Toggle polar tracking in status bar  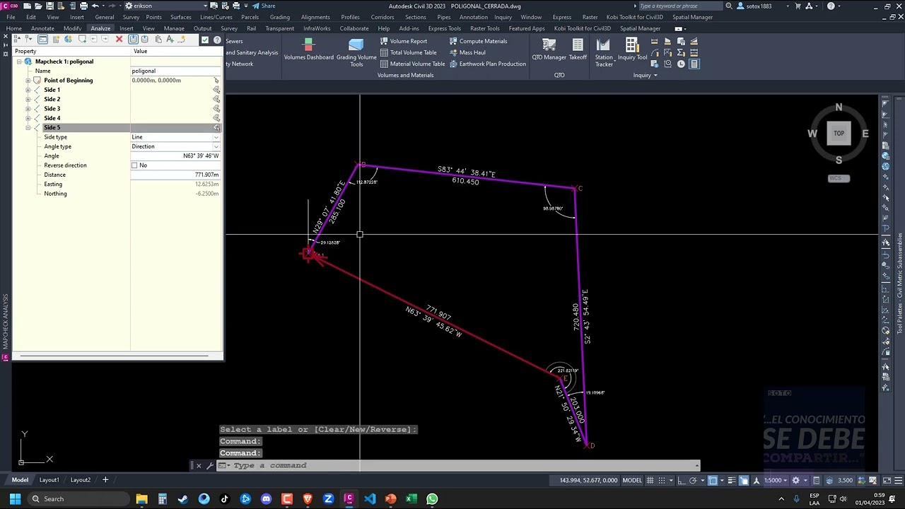click(694, 480)
